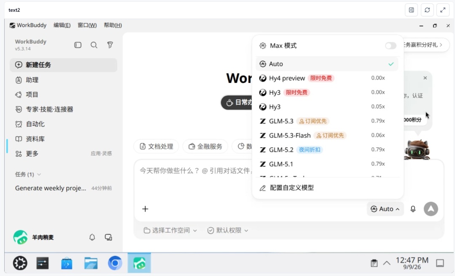The image size is (455, 276).
Task: Open the 'Generate weekly proje...' task
Action: 63,188
